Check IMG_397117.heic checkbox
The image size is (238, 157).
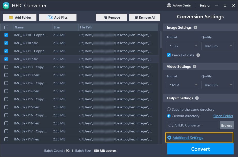point(6,139)
